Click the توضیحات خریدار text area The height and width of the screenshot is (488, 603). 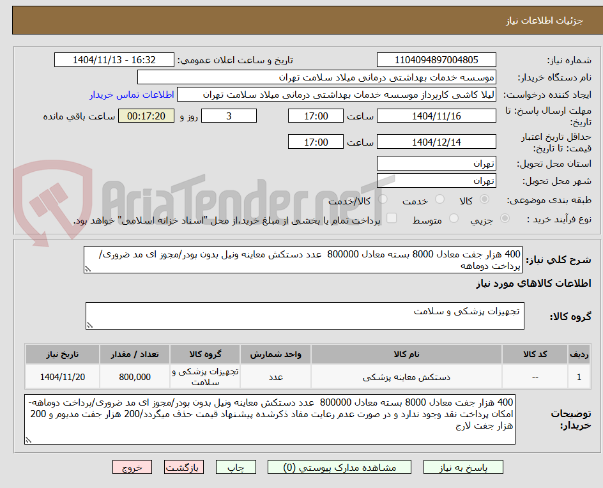pos(270,419)
